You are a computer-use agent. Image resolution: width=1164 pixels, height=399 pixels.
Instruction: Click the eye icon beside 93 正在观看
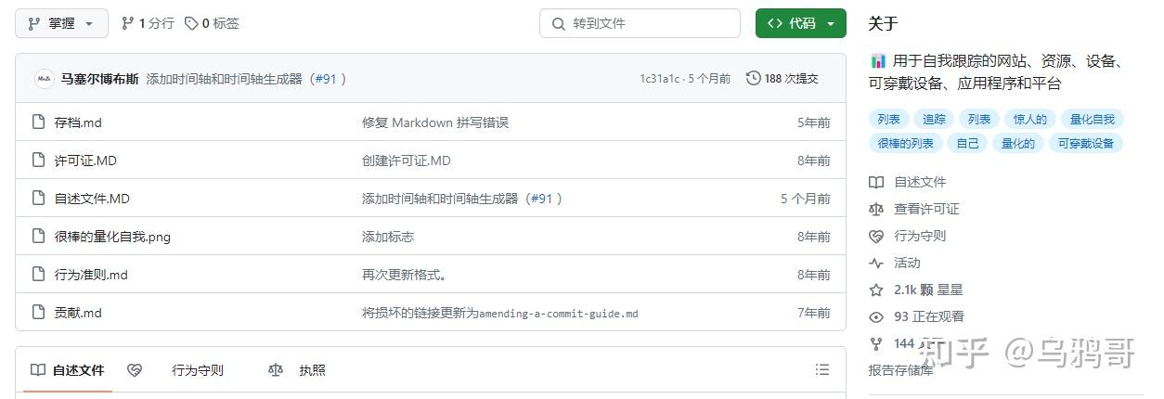pyautogui.click(x=876, y=316)
